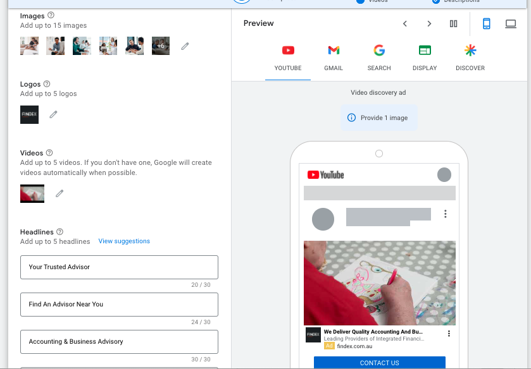
Task: Click the 'Your Trusted Advisor' headline field
Action: pyautogui.click(x=119, y=267)
